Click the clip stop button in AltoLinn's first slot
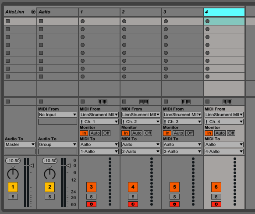255x214 pixels. pos(7,21)
